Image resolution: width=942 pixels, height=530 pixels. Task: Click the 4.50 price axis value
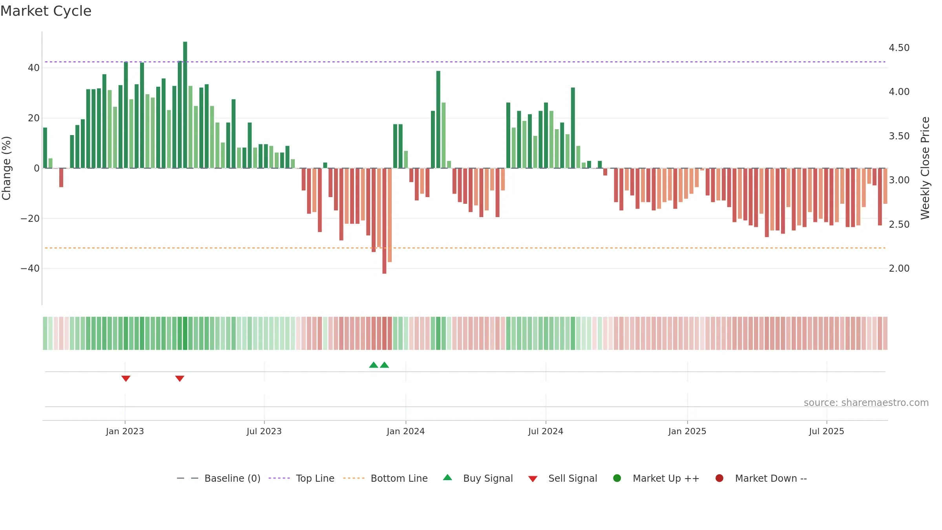(x=899, y=48)
